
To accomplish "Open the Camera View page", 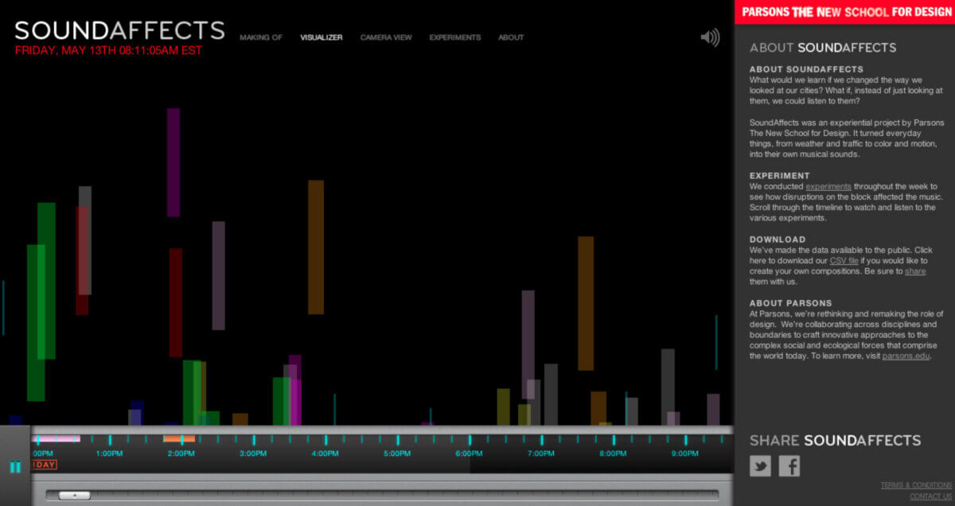I will click(386, 37).
